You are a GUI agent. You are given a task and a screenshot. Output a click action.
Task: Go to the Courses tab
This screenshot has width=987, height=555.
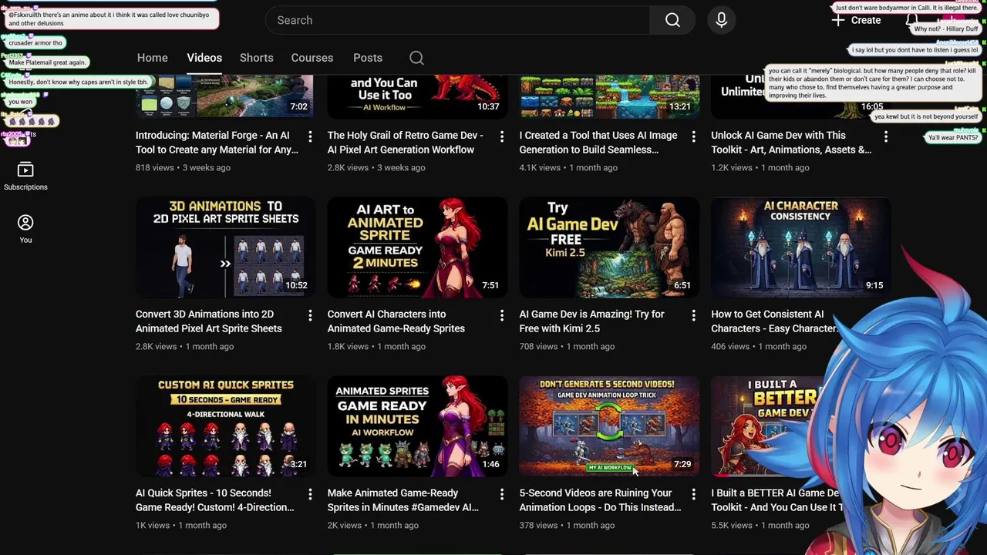tap(312, 58)
